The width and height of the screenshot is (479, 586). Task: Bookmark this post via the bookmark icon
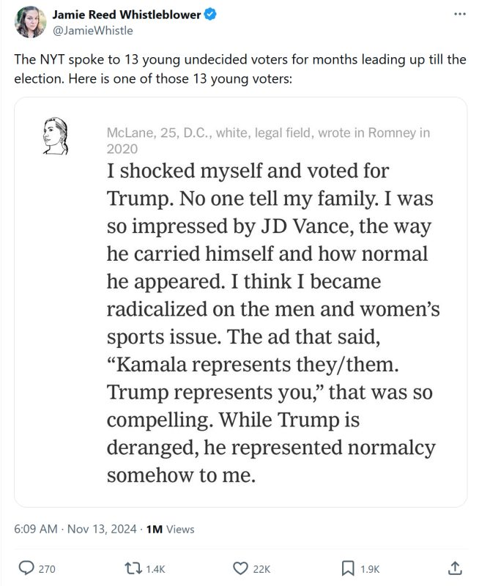(x=348, y=568)
